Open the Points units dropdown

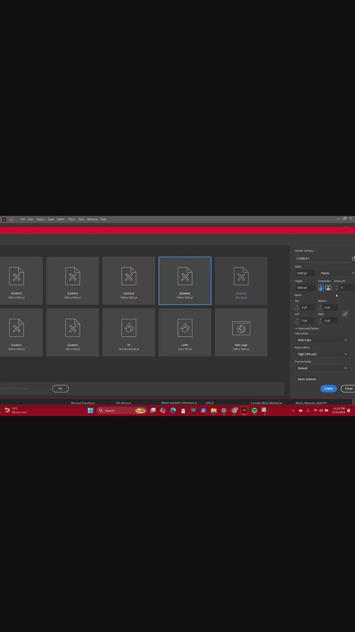337,273
